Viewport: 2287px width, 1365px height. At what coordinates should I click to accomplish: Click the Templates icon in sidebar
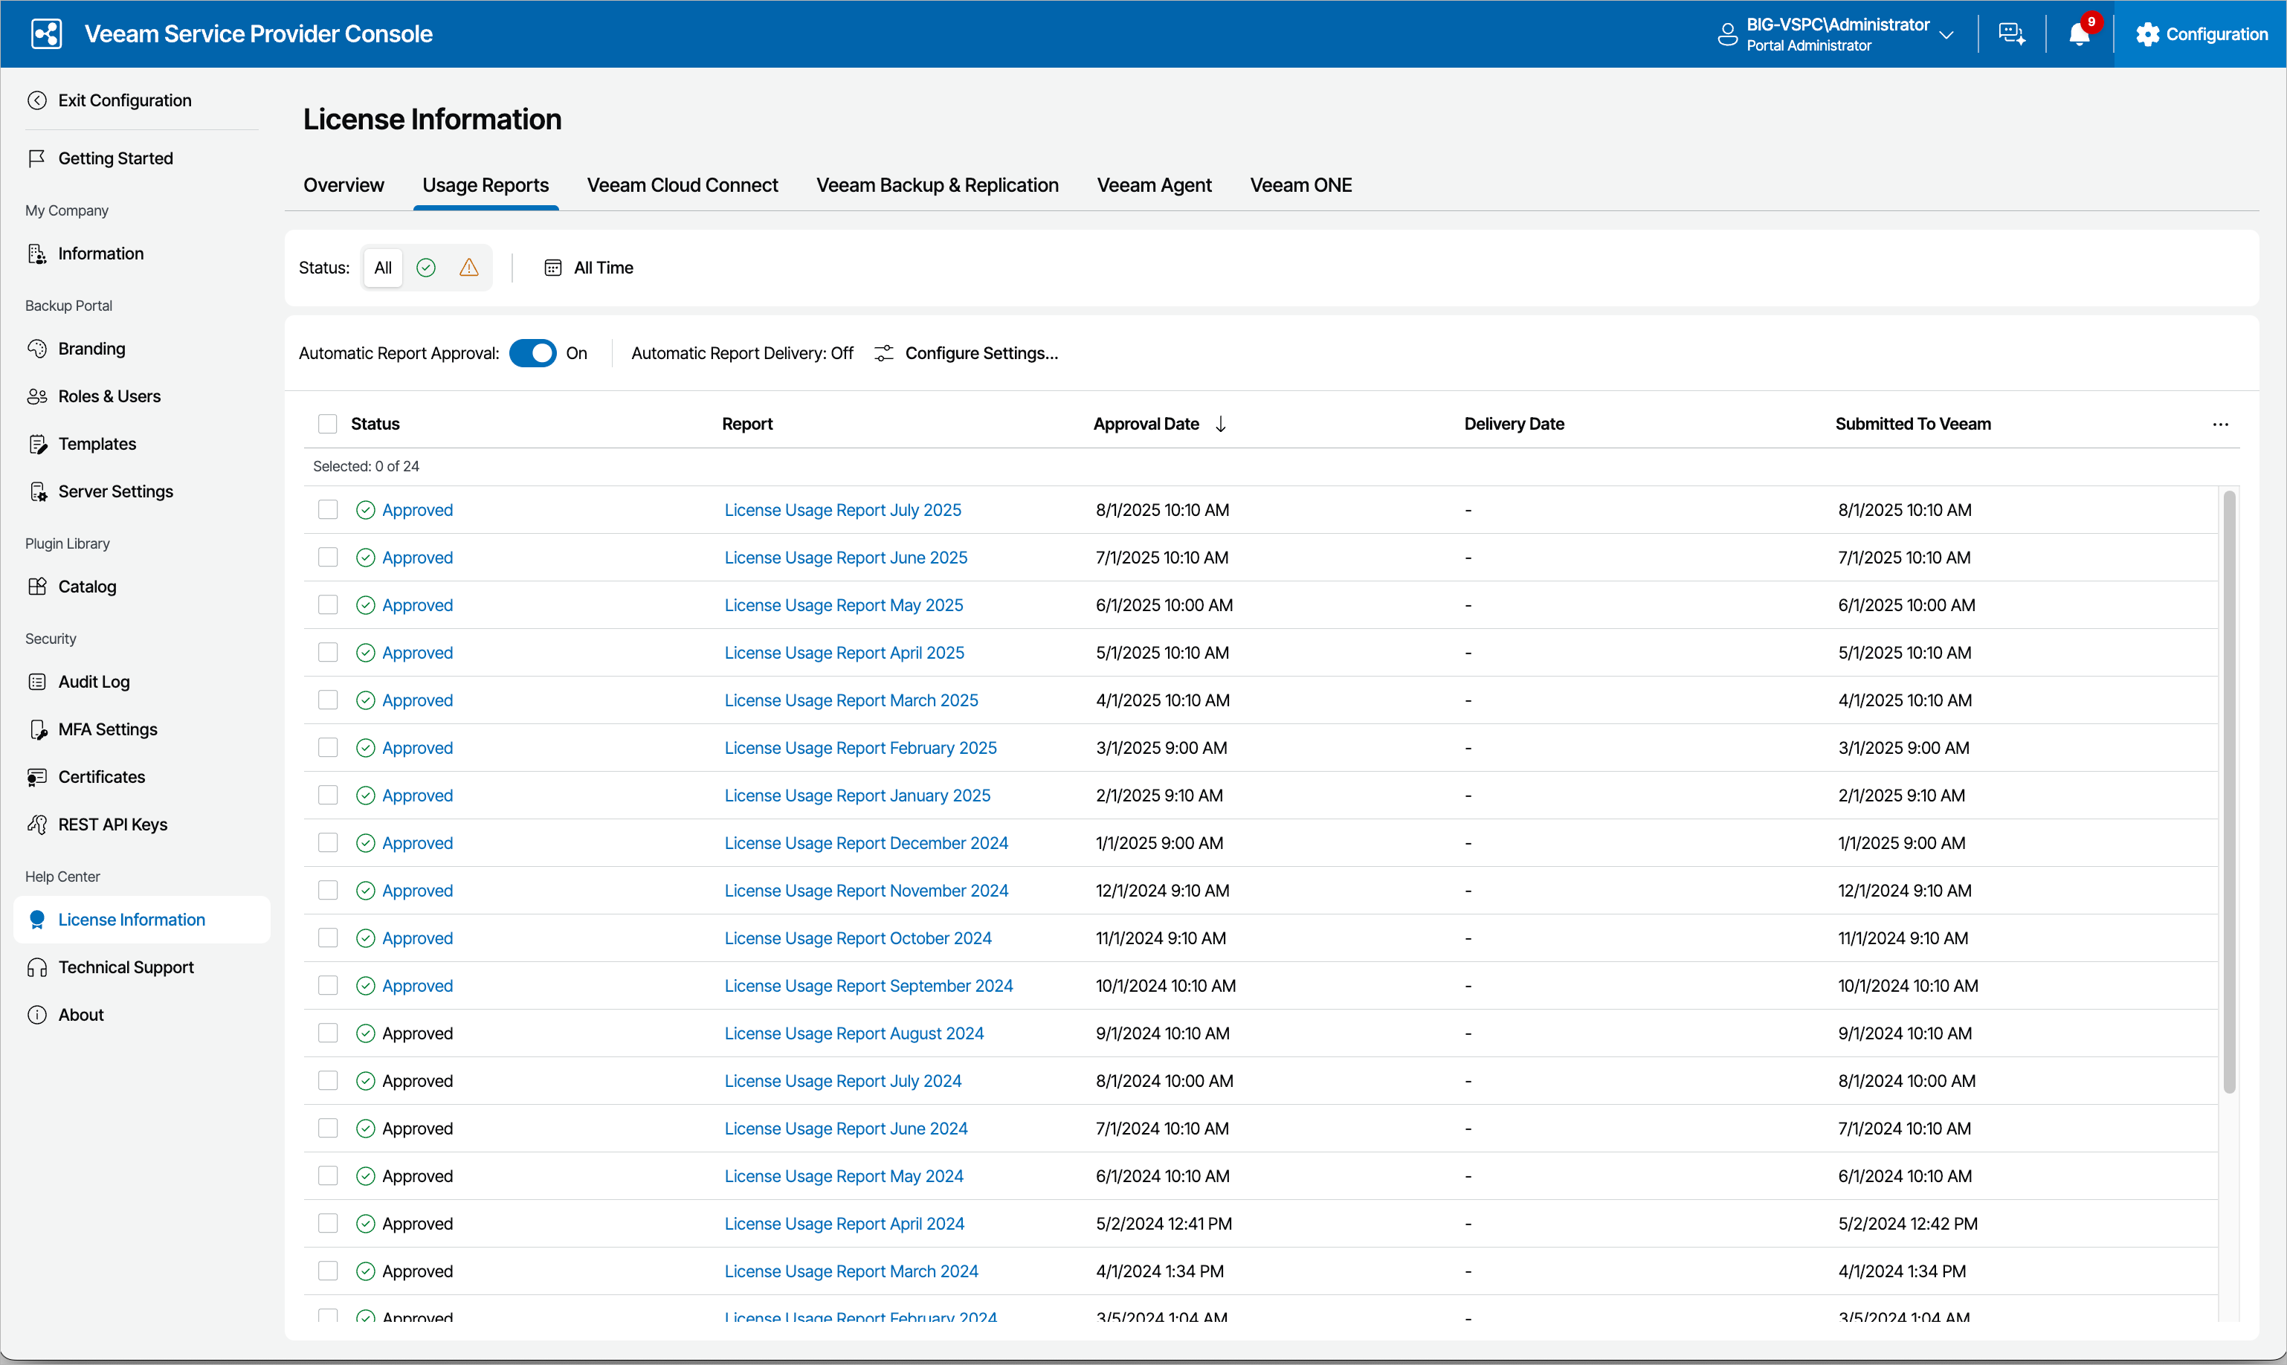pyautogui.click(x=36, y=445)
